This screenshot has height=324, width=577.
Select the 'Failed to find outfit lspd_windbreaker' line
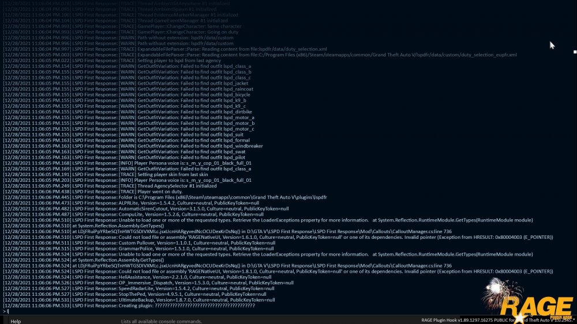click(133, 146)
